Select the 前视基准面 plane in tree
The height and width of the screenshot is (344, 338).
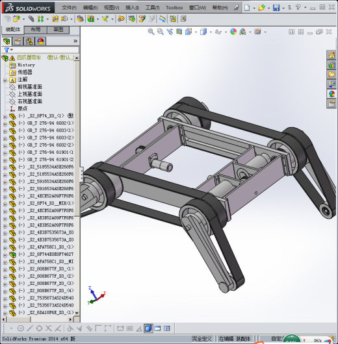30,87
